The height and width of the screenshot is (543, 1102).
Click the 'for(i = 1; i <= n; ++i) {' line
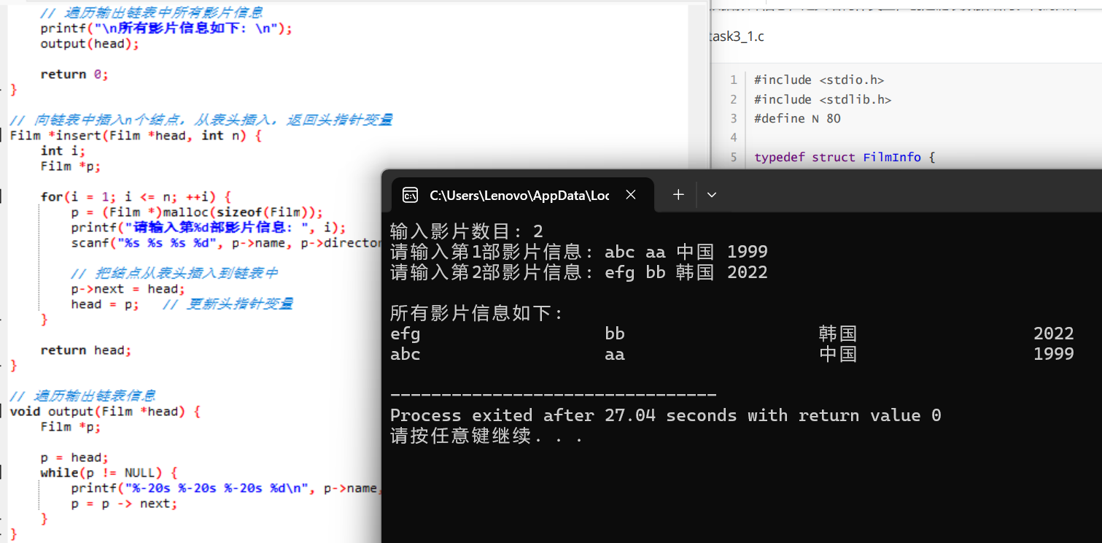tap(136, 196)
